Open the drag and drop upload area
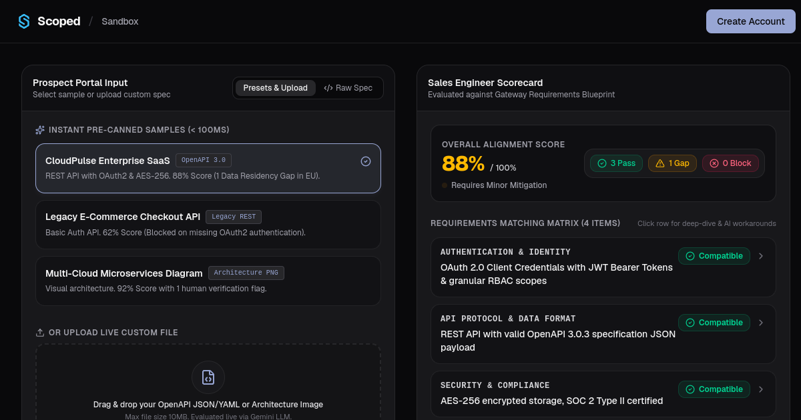The width and height of the screenshot is (801, 420). click(x=208, y=382)
